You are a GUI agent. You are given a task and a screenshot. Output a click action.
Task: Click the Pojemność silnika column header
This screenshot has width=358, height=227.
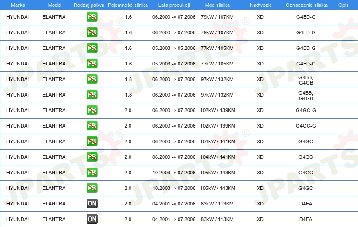click(128, 5)
